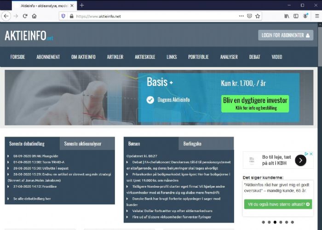
Task: Open the page actions three-dot menu
Action: point(241,16)
